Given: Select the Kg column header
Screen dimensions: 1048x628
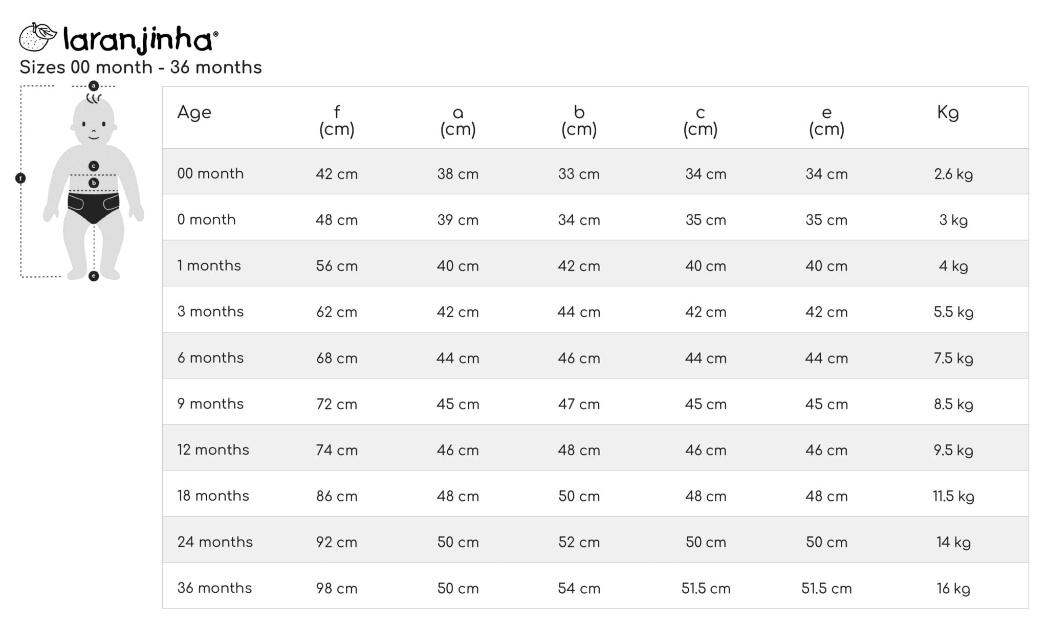Looking at the screenshot, I should point(948,112).
